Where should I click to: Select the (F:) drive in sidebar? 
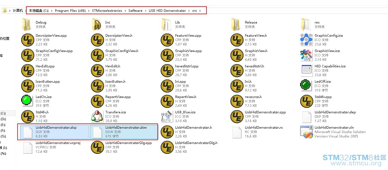[3, 131]
